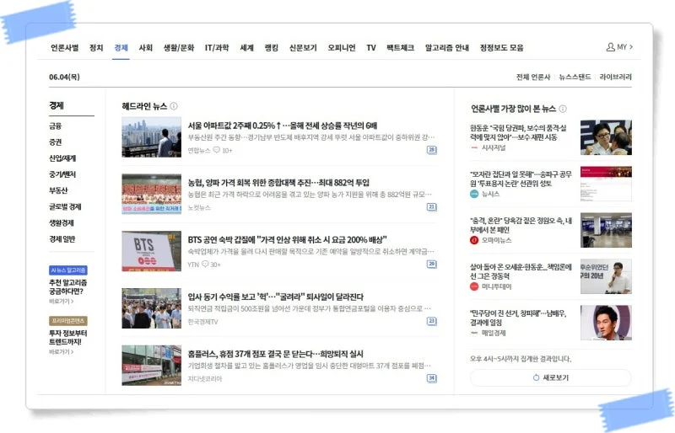Switch to the TV tab
675x433 pixels.
[371, 48]
